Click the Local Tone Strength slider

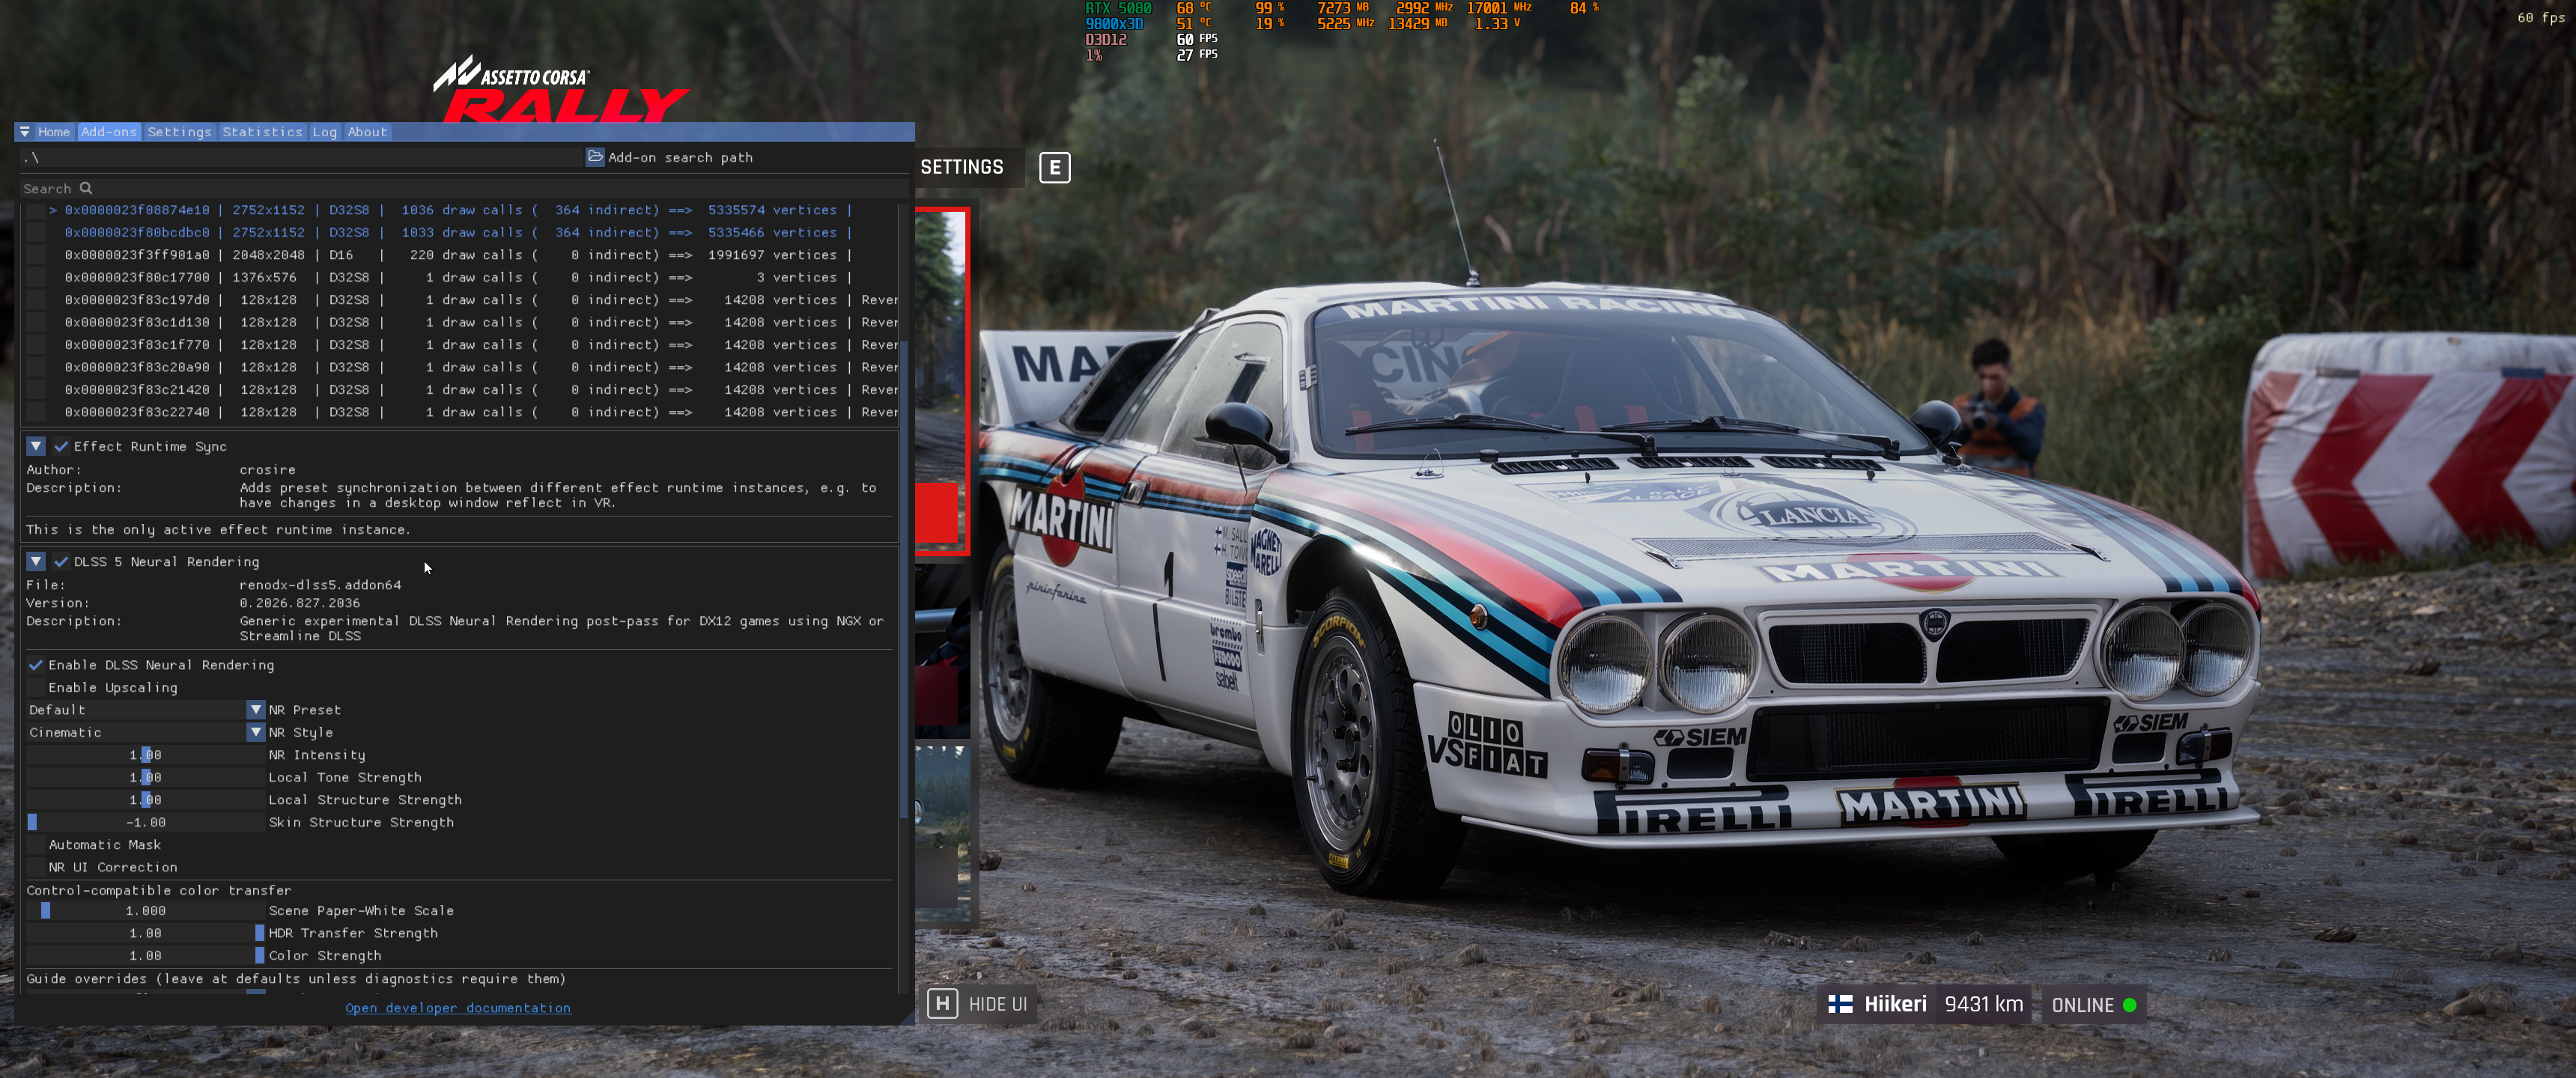coord(146,778)
